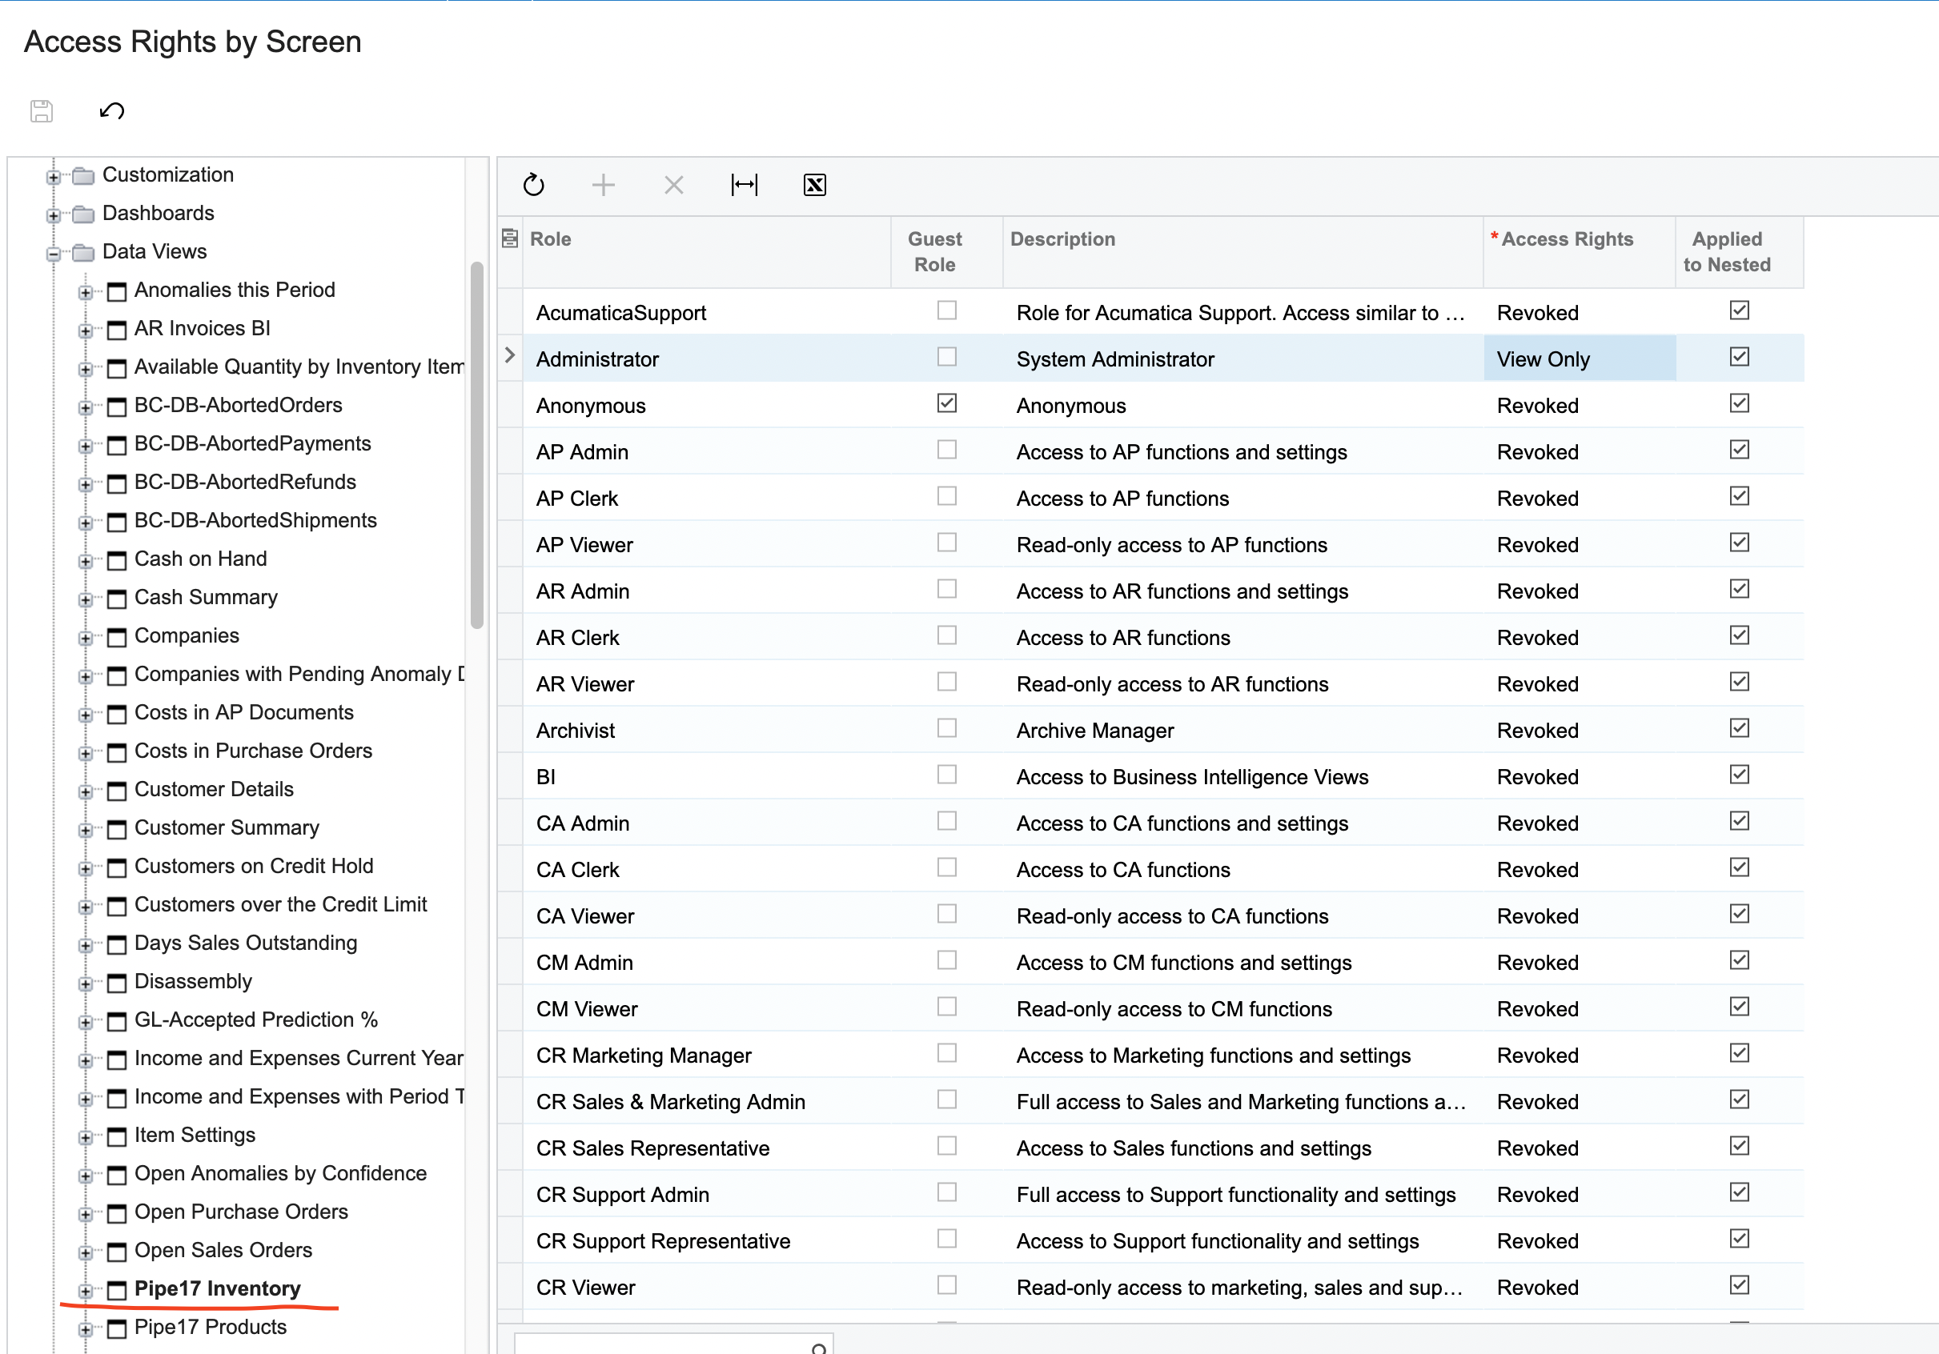Add a new row with plus icon
This screenshot has height=1354, width=1939.
click(x=603, y=185)
